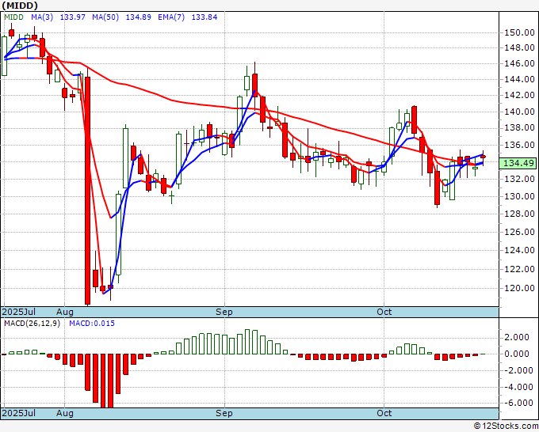
Task: Click the highlighted current price 134.49
Action: [x=519, y=163]
